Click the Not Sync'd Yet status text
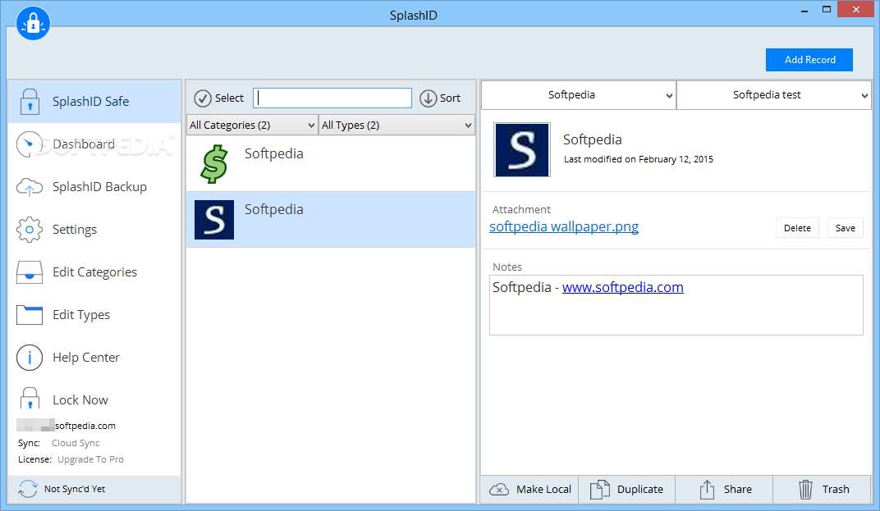The height and width of the screenshot is (511, 880). pos(75,489)
